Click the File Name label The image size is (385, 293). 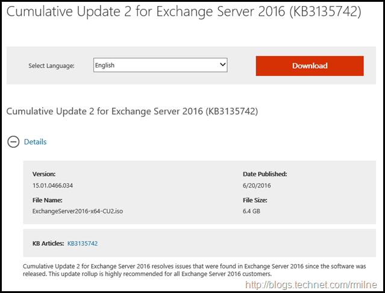(47, 200)
